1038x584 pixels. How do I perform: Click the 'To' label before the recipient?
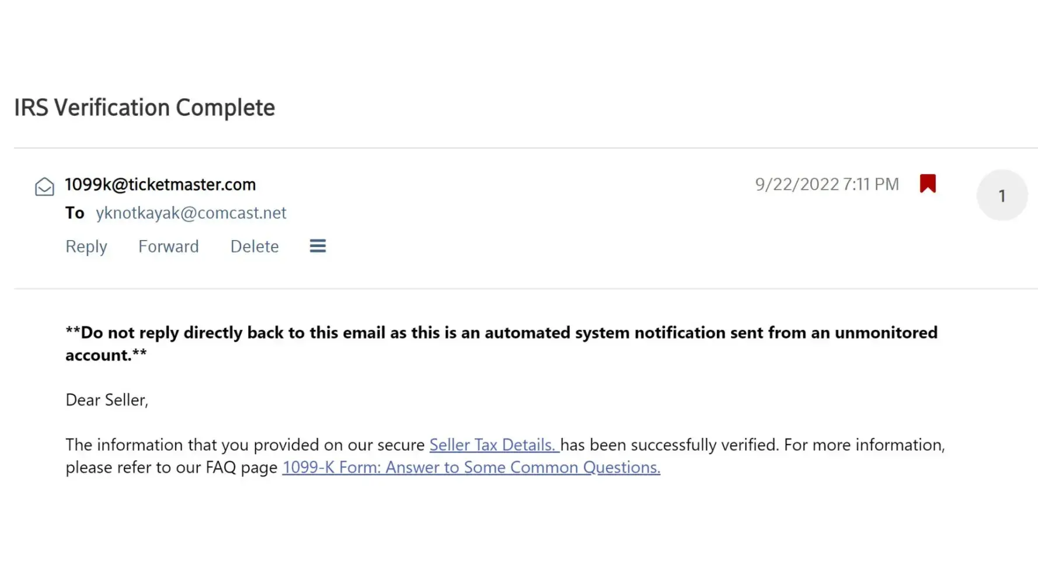75,213
